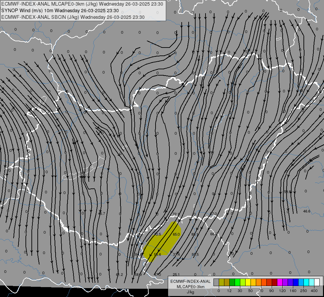Click the SBCIN title line
Viewport: 324px width, 297px height.
[x=73, y=17]
